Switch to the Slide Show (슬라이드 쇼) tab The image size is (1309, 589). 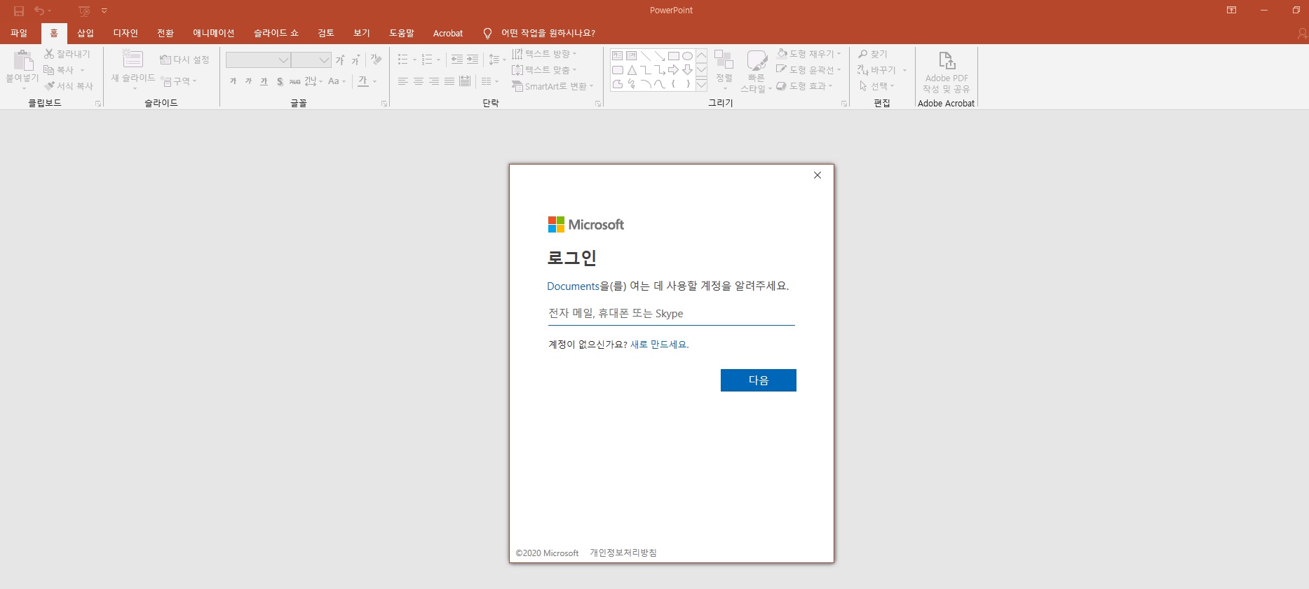point(276,33)
